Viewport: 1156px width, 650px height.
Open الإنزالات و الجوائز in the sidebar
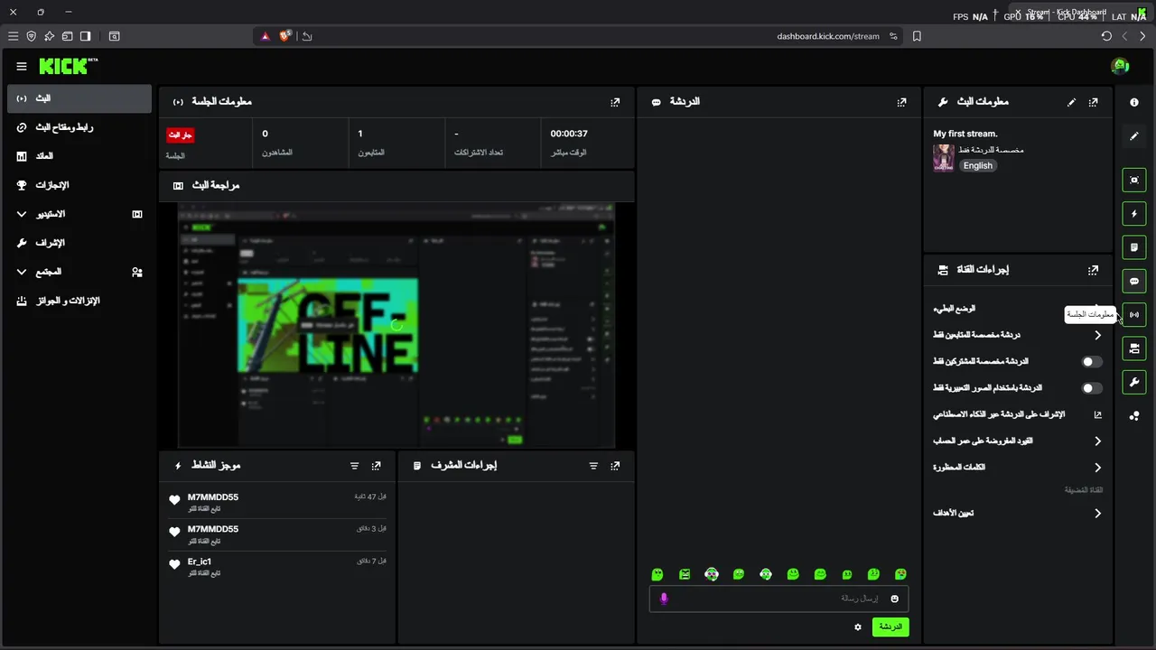tap(79, 301)
